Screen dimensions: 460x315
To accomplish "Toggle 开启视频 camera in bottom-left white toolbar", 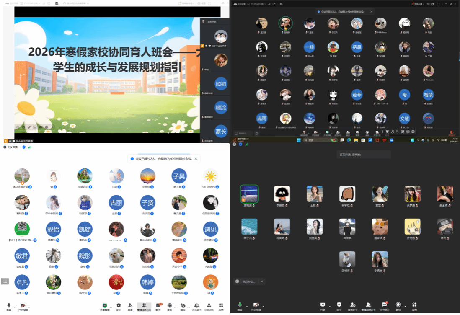I will click(23, 306).
